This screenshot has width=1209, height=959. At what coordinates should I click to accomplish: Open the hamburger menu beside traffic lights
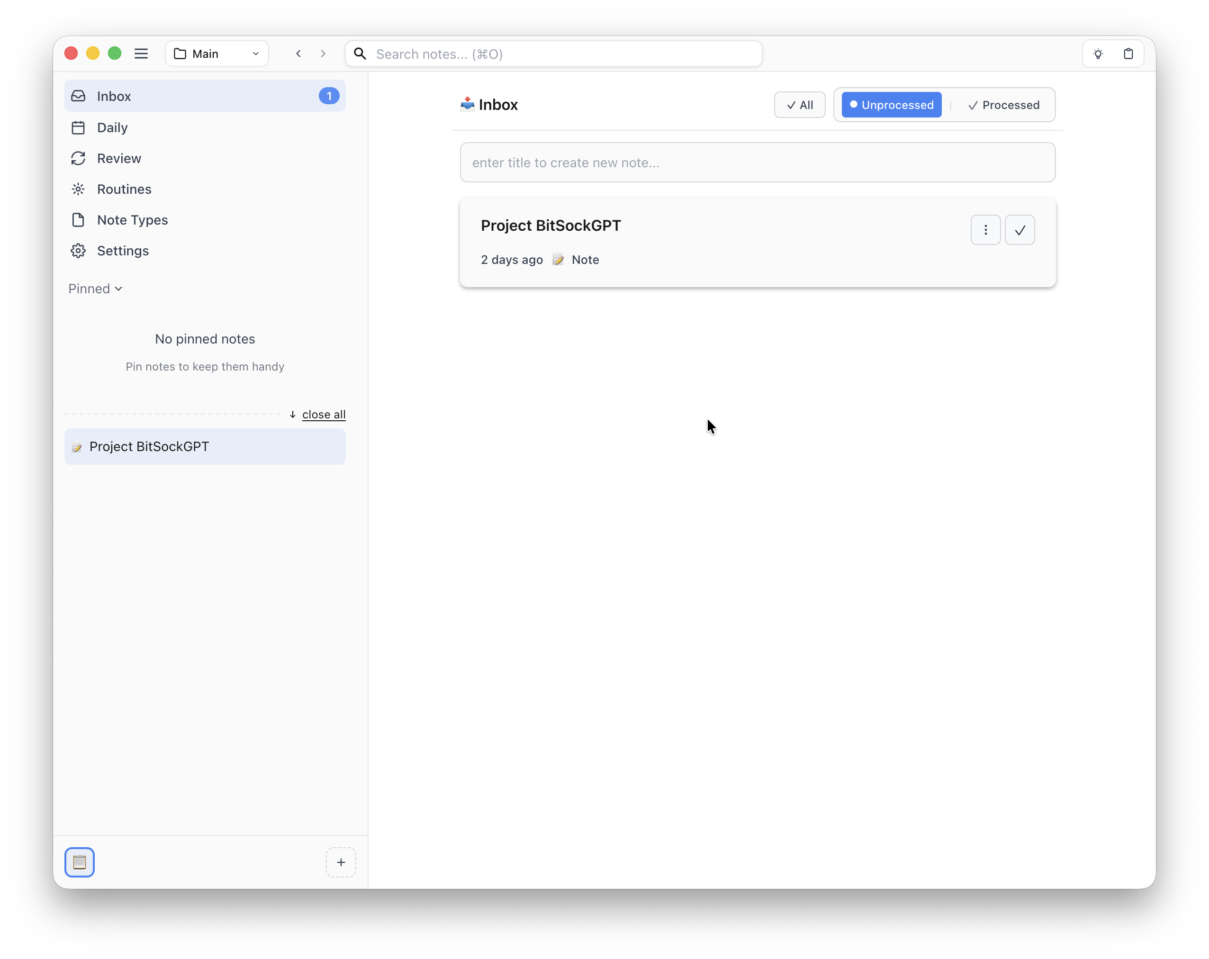141,53
